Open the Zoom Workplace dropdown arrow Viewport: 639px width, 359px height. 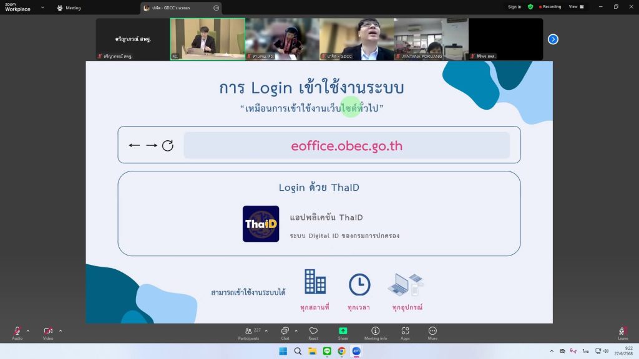(x=42, y=7)
